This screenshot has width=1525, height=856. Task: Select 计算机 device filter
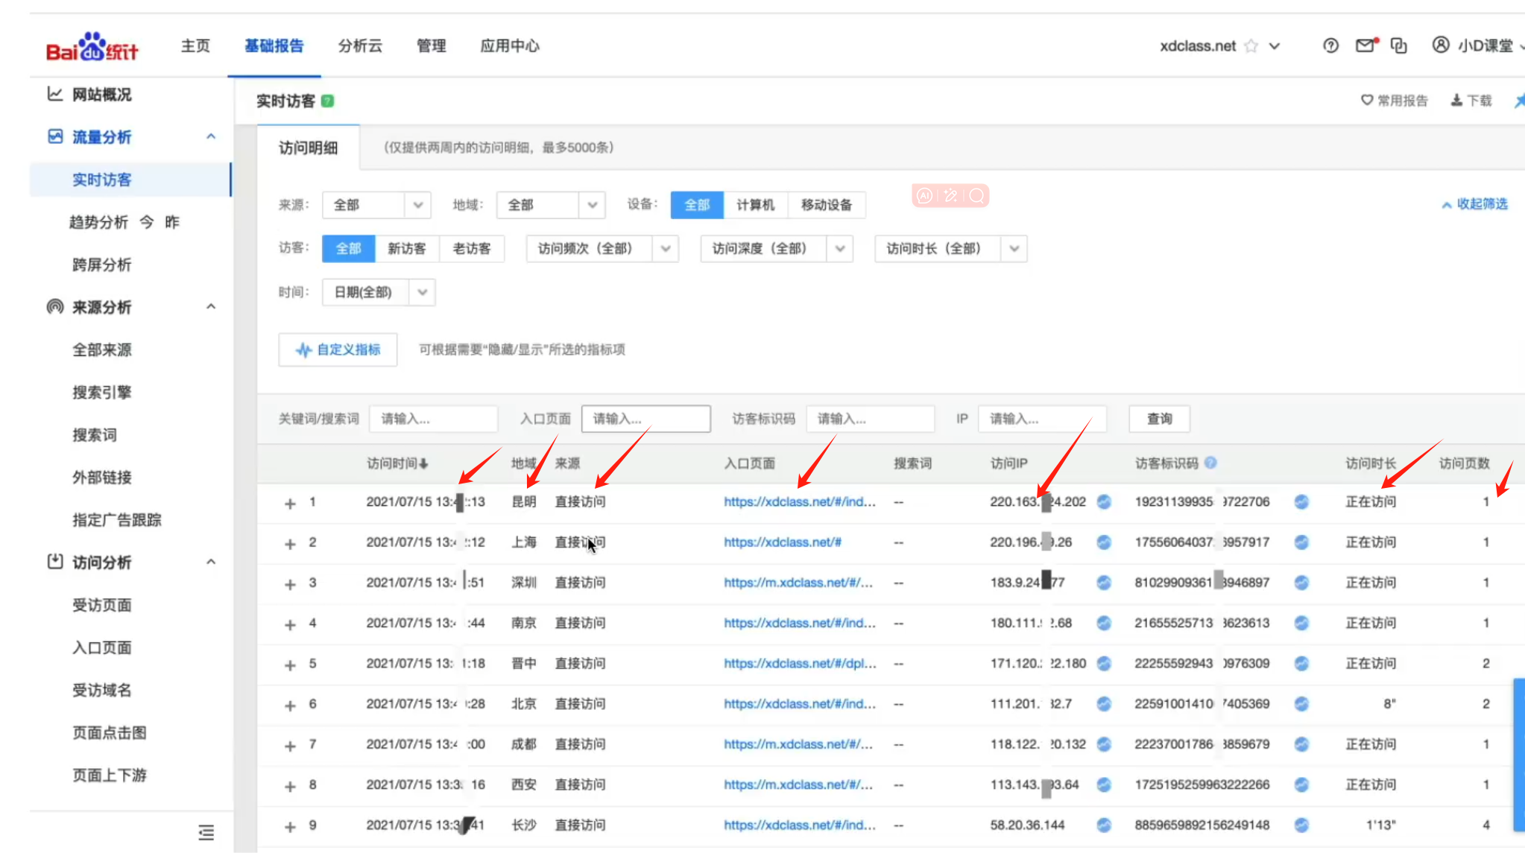pos(756,205)
